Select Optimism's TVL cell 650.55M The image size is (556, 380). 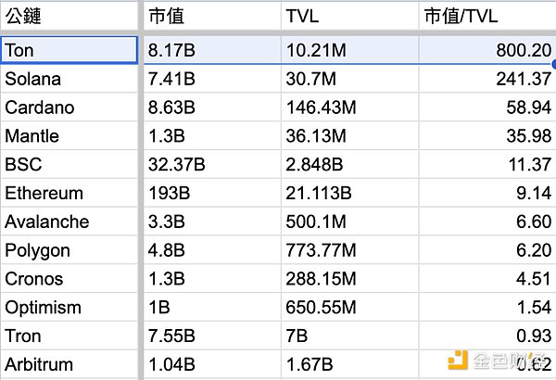[x=348, y=308]
